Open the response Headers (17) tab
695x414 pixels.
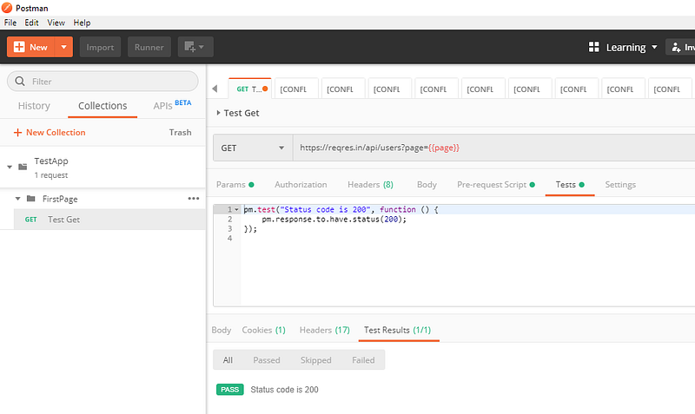coord(324,330)
